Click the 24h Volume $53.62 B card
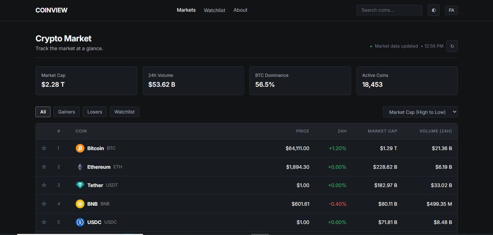 pos(193,81)
